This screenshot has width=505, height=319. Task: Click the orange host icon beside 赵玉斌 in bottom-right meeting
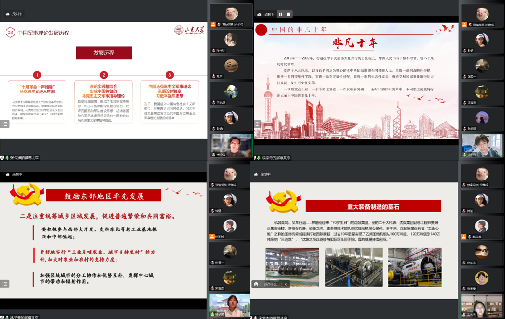464,237
